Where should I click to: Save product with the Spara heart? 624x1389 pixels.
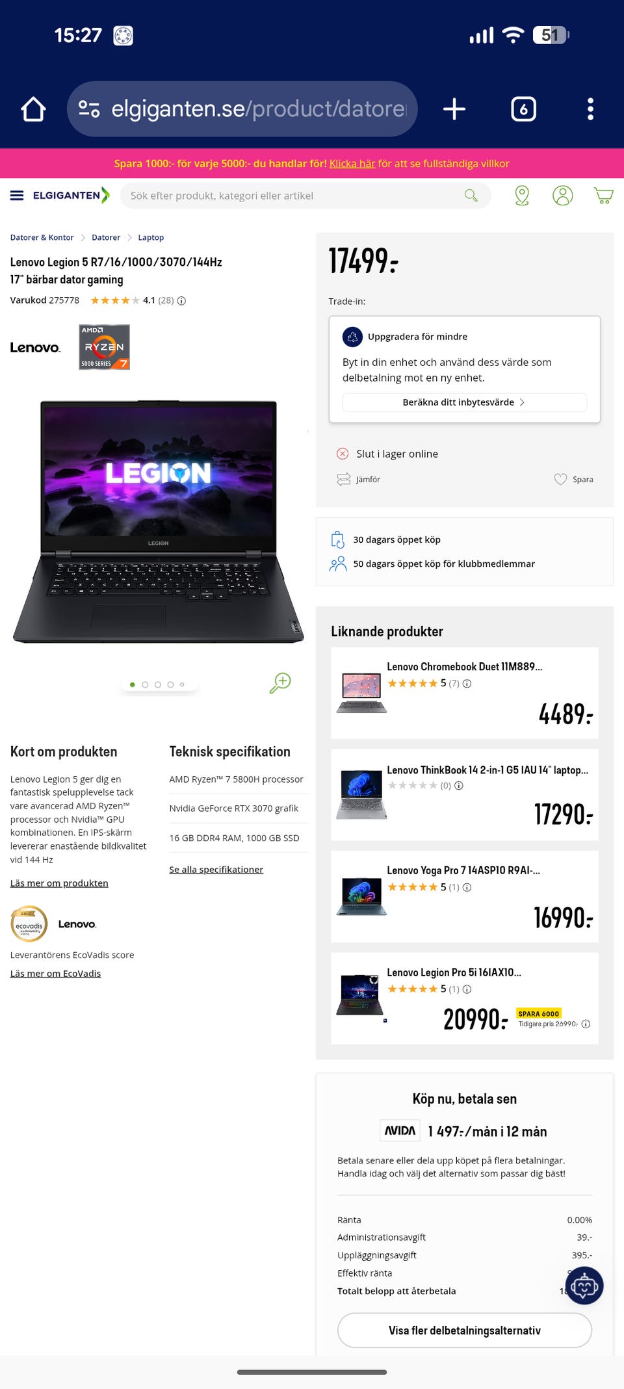pyautogui.click(x=573, y=480)
